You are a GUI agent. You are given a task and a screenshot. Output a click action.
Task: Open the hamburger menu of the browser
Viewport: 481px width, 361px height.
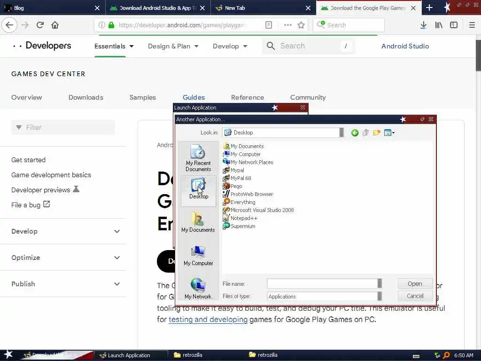tap(472, 25)
